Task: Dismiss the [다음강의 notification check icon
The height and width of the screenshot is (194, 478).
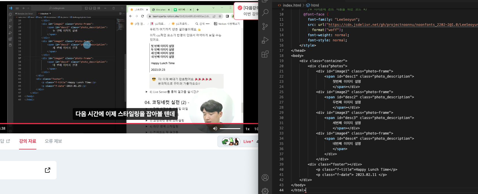Action: [240, 8]
